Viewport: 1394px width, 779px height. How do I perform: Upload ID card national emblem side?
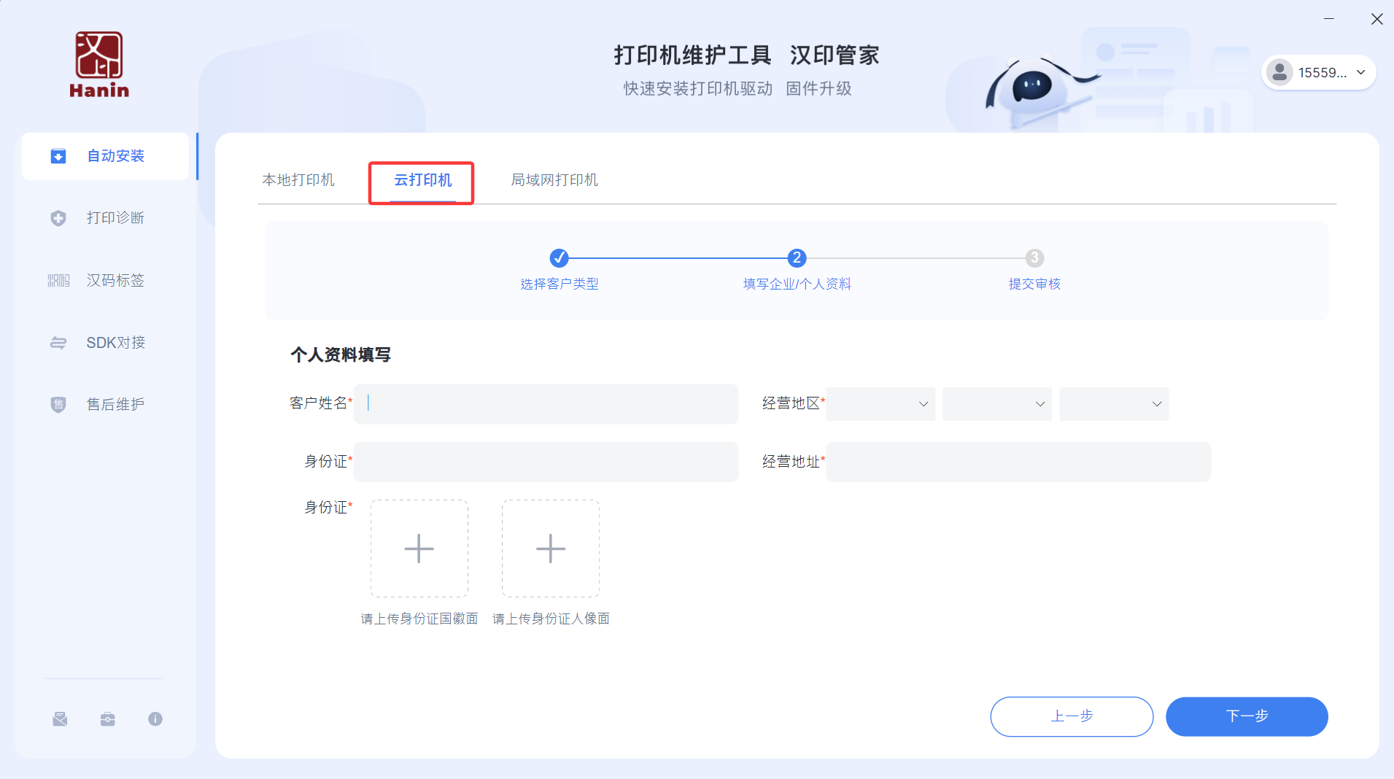point(419,549)
